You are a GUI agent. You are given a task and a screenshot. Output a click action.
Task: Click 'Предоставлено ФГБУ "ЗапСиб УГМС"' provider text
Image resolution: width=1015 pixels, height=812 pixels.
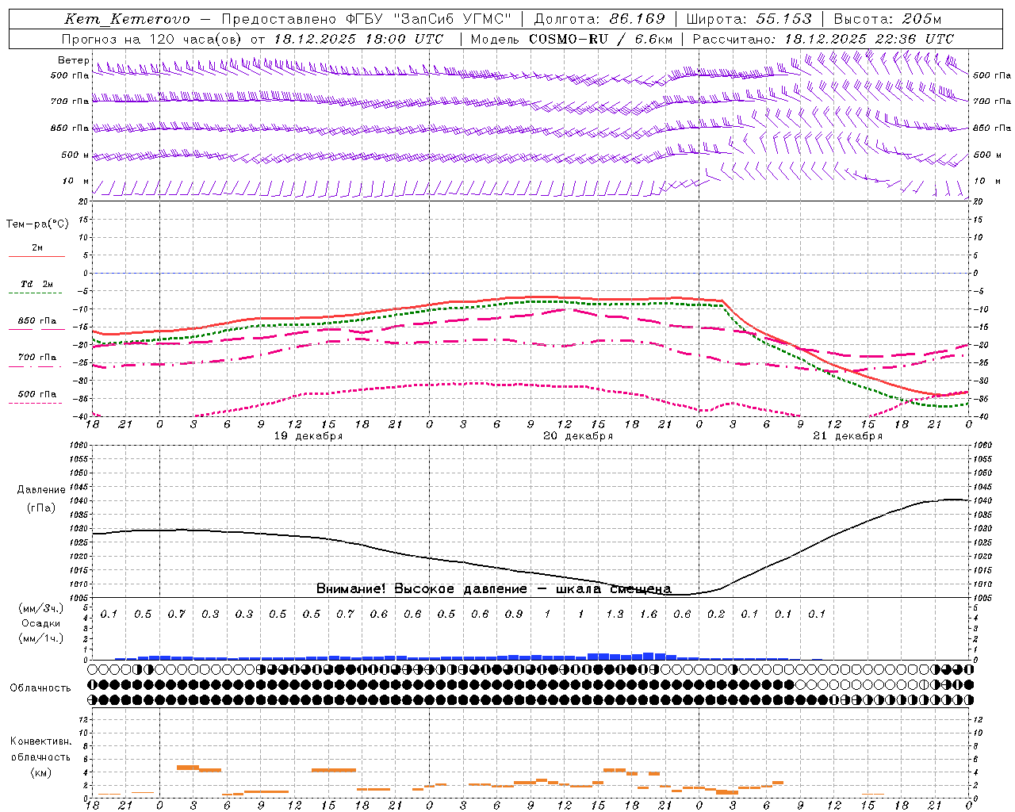point(366,19)
